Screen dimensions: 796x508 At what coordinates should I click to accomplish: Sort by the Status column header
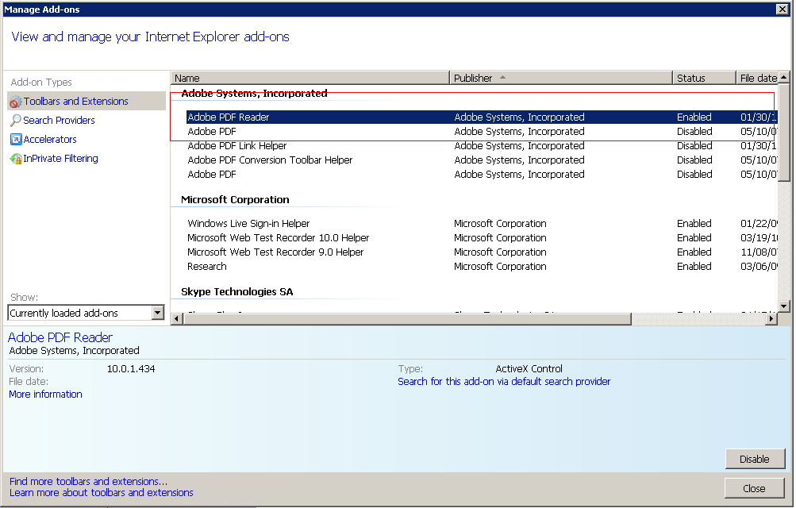[704, 78]
